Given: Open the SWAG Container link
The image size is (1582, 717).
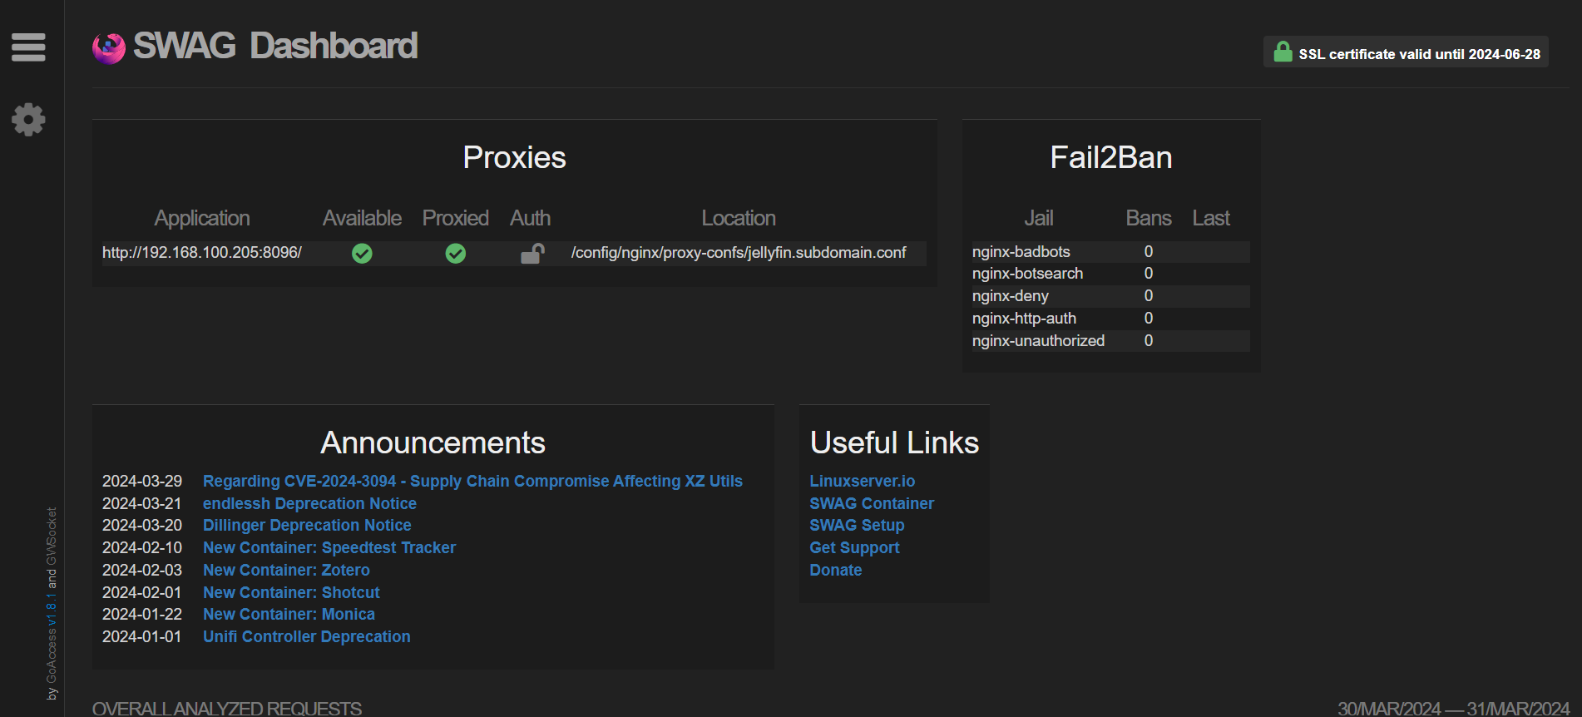Looking at the screenshot, I should click(x=872, y=504).
